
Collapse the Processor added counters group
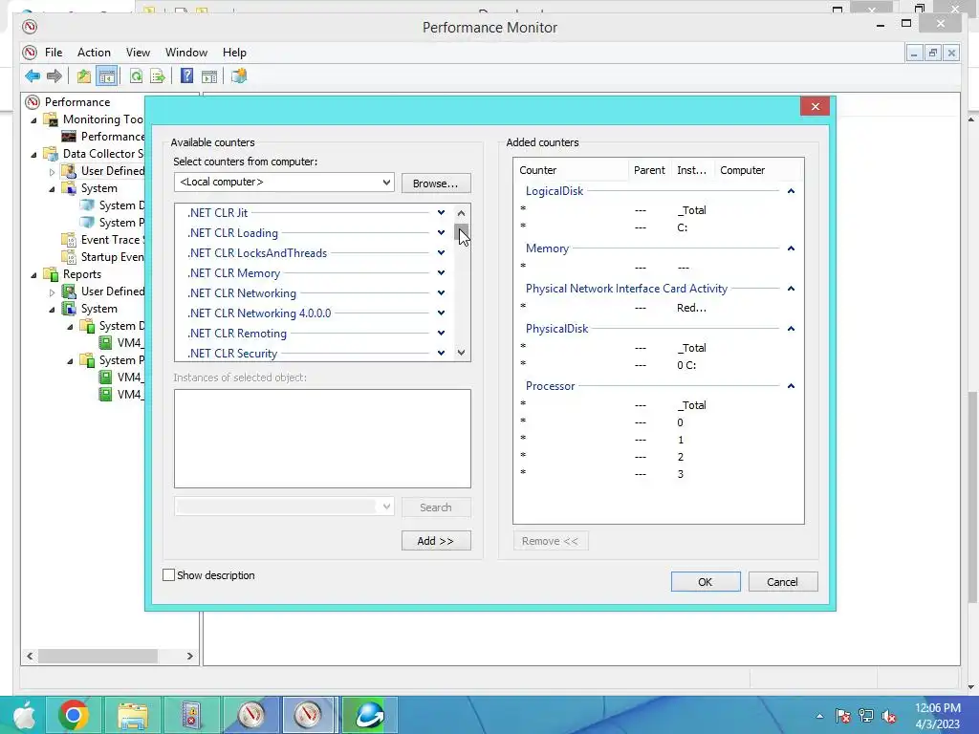pos(791,386)
